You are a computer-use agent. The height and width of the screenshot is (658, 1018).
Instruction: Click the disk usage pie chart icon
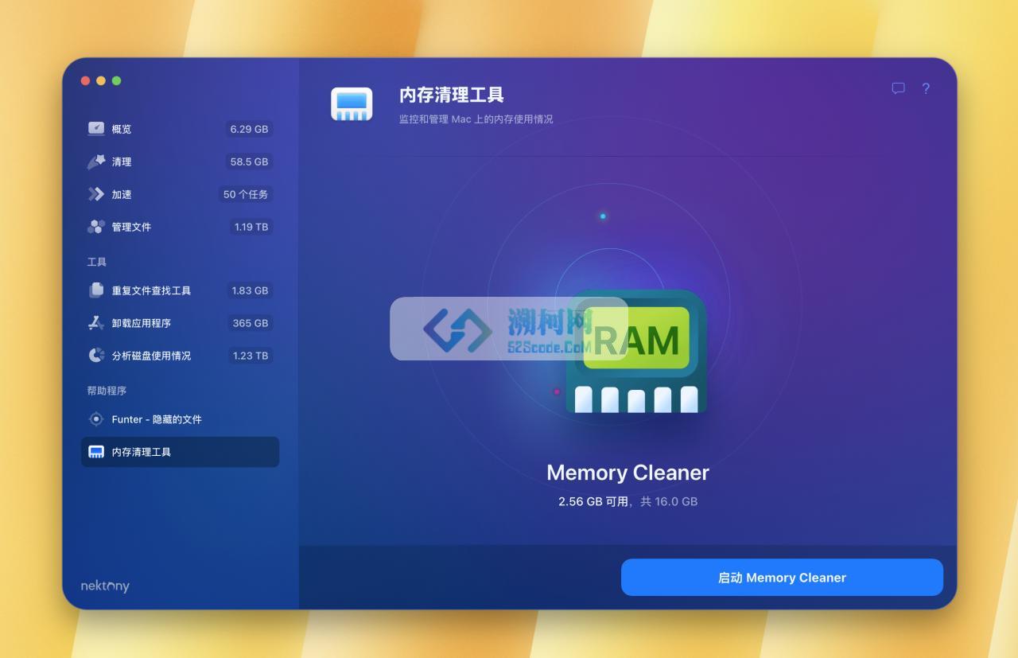click(x=96, y=356)
